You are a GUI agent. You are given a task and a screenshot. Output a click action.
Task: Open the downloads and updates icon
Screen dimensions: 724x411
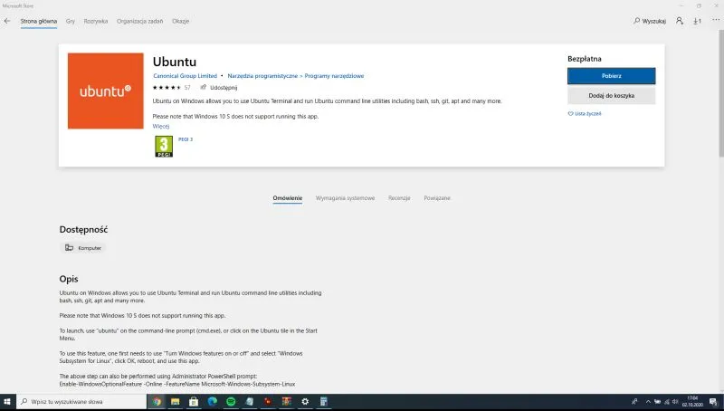point(697,21)
